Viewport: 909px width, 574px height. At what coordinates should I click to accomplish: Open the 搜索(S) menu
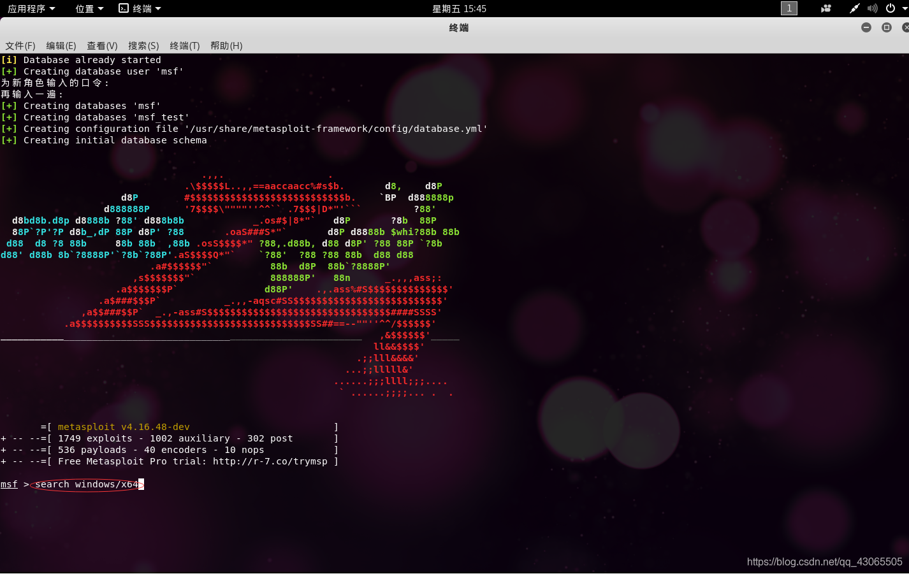pos(143,46)
